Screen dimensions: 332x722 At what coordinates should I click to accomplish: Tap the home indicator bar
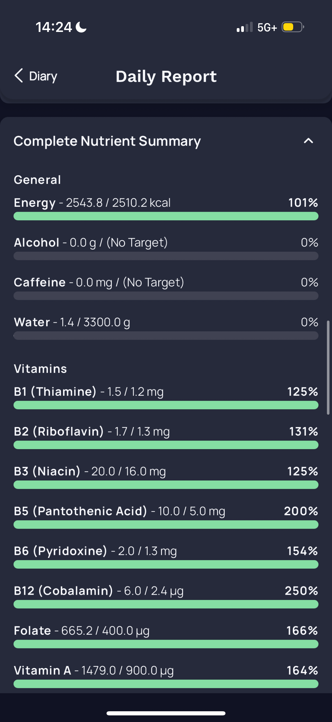pyautogui.click(x=166, y=713)
